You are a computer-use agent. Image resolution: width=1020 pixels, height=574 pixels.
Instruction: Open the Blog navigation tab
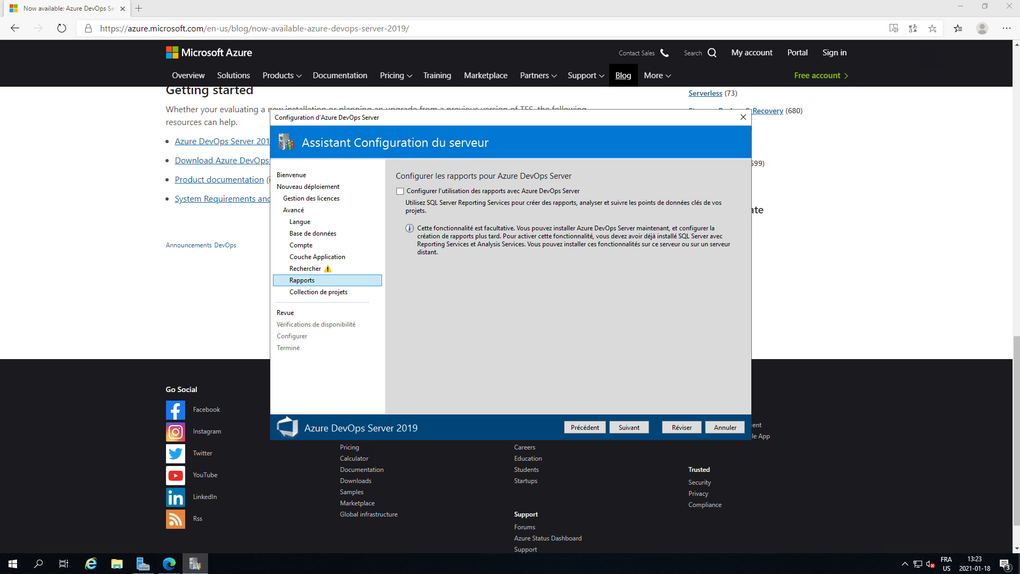(x=623, y=76)
